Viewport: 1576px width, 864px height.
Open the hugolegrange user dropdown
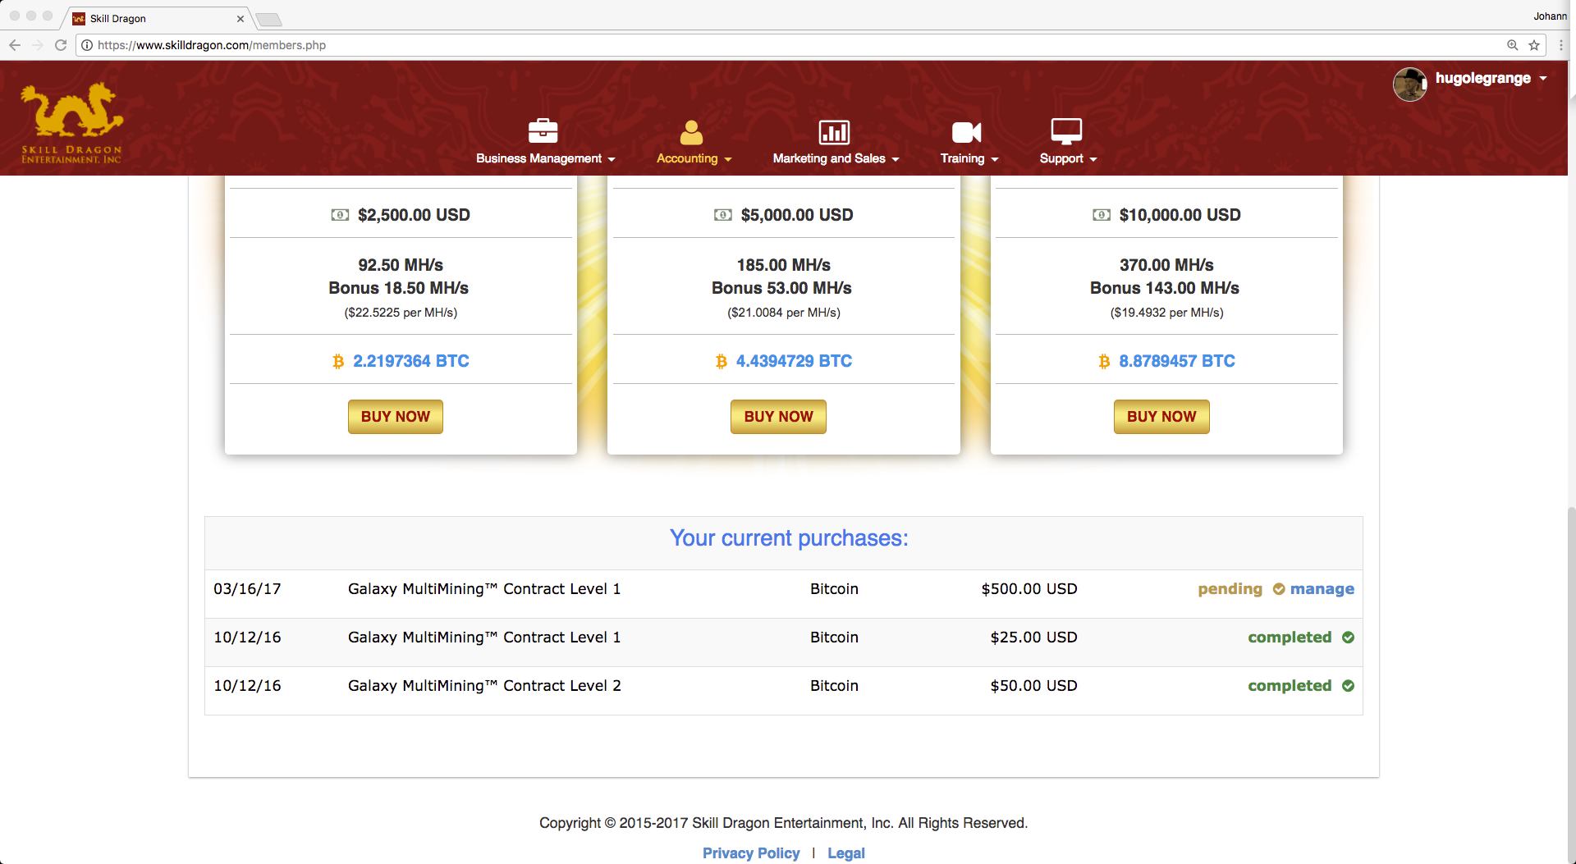pyautogui.click(x=1491, y=79)
